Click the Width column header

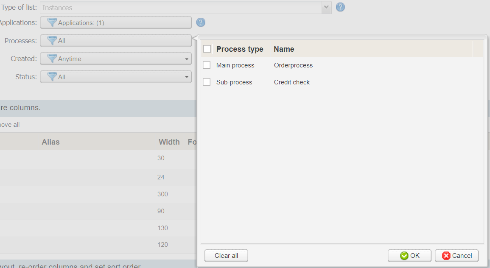[169, 142]
